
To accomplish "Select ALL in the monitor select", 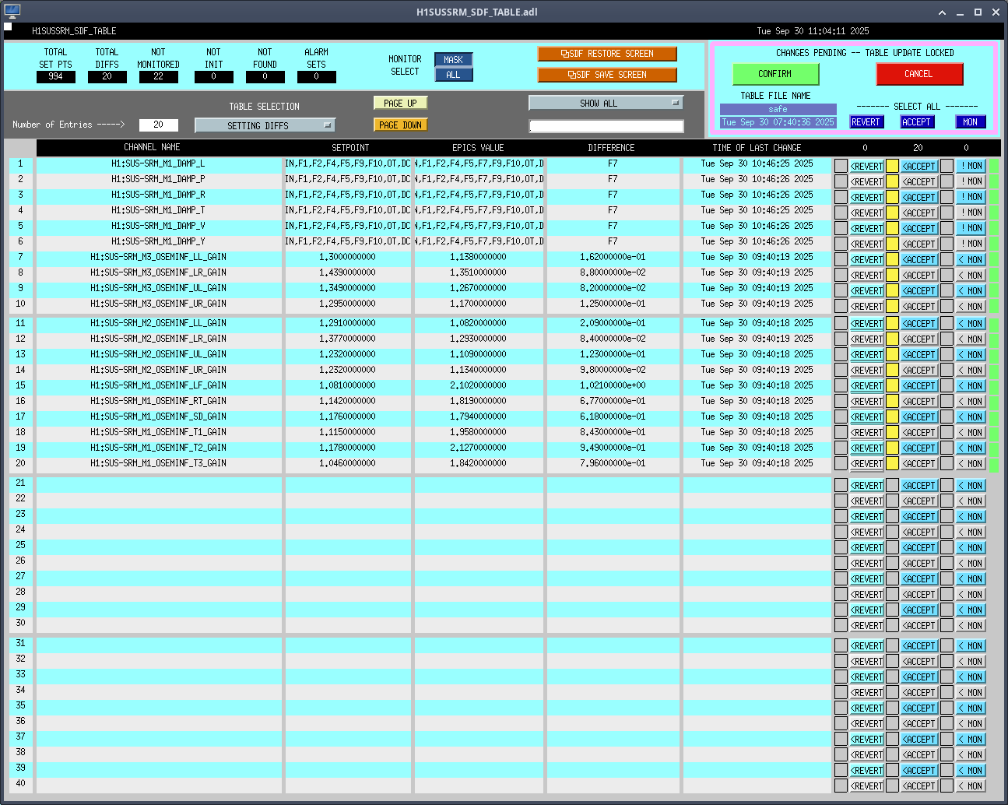I will [x=453, y=75].
